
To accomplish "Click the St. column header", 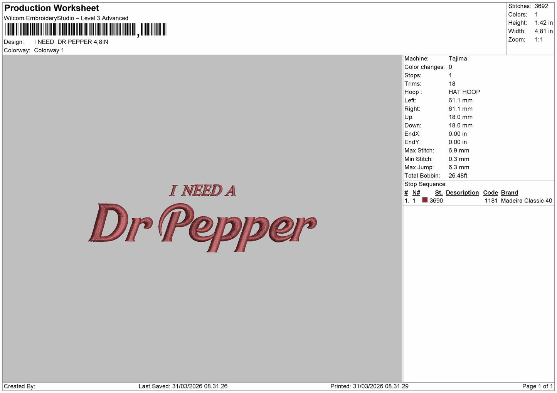I will pyautogui.click(x=439, y=193).
